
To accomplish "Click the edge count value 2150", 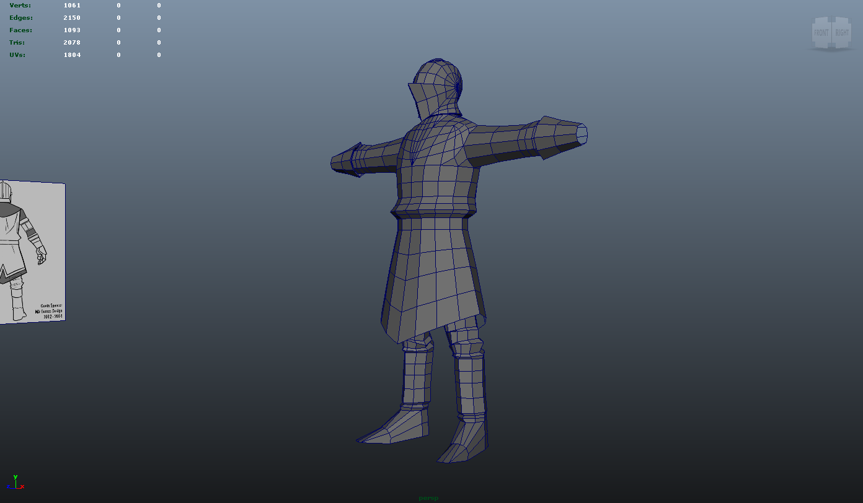I will coord(72,18).
